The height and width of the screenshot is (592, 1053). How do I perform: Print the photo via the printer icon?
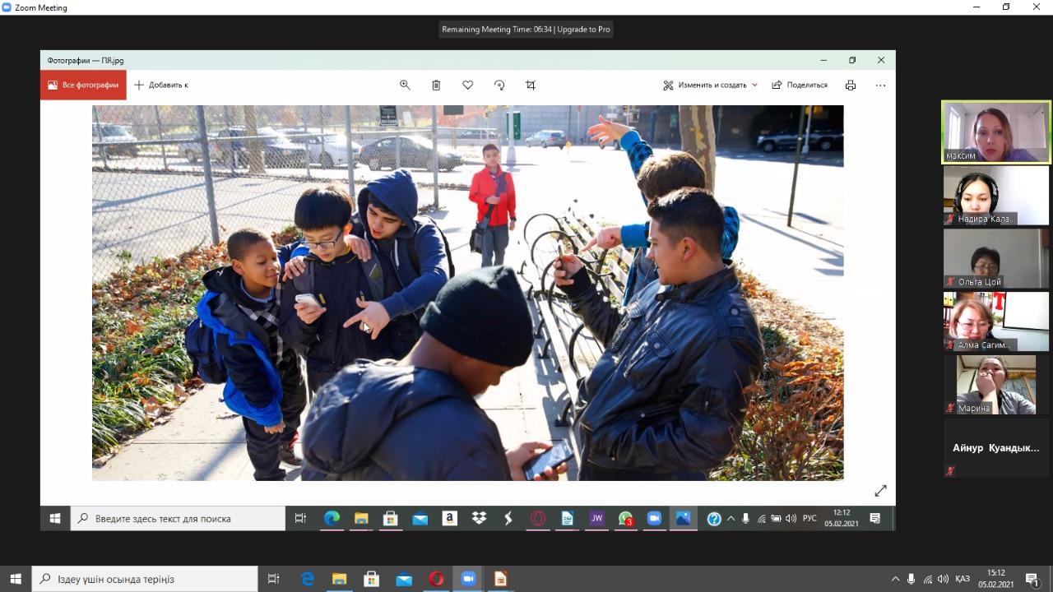[x=850, y=85]
